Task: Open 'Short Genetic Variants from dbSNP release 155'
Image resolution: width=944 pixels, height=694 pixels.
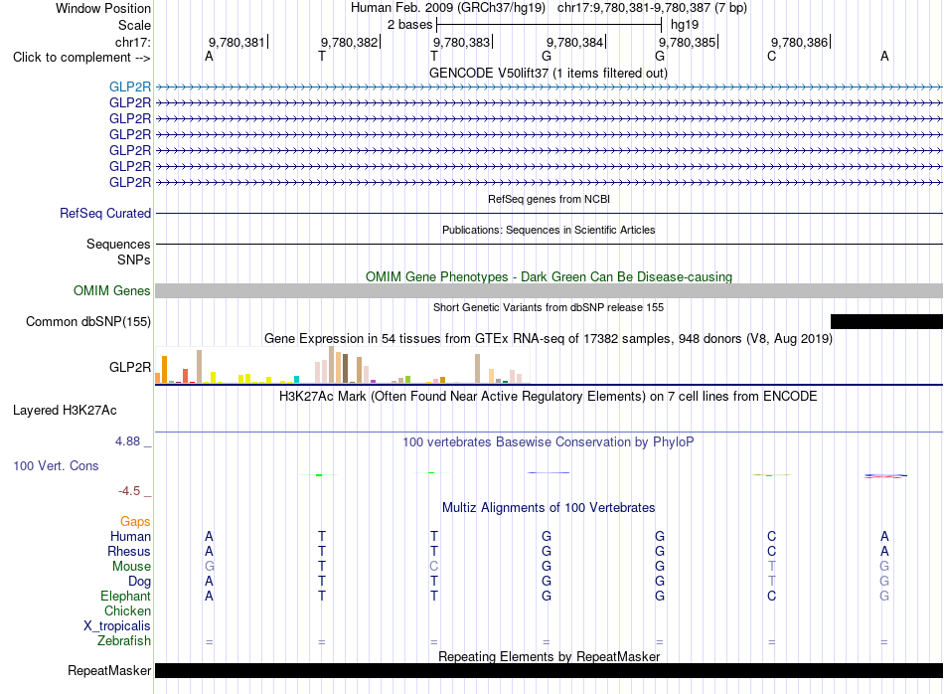Action: pos(549,307)
